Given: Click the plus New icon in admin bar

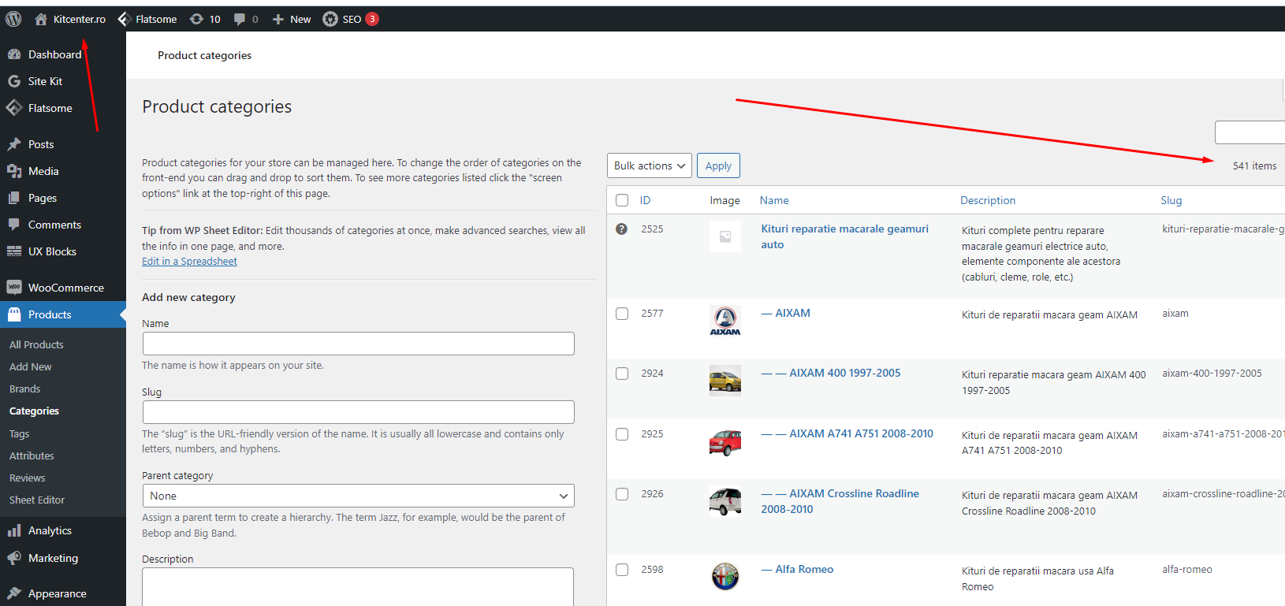Looking at the screenshot, I should [x=277, y=19].
